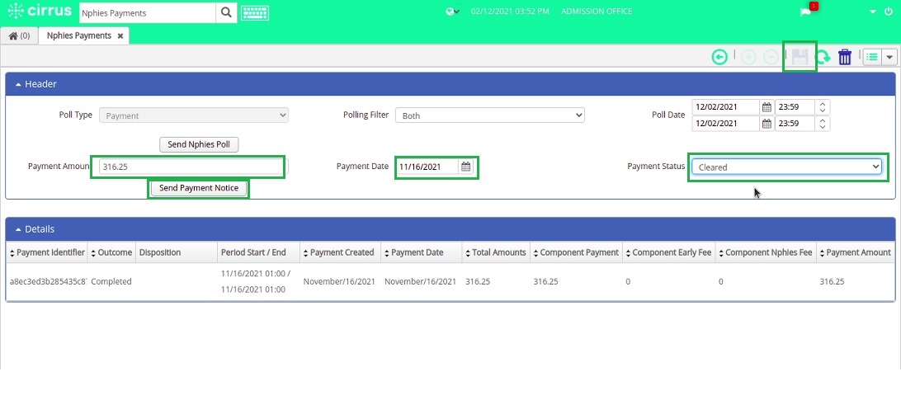Click the second Poll Date text field
Screen dimensions: 901x395
(726, 124)
